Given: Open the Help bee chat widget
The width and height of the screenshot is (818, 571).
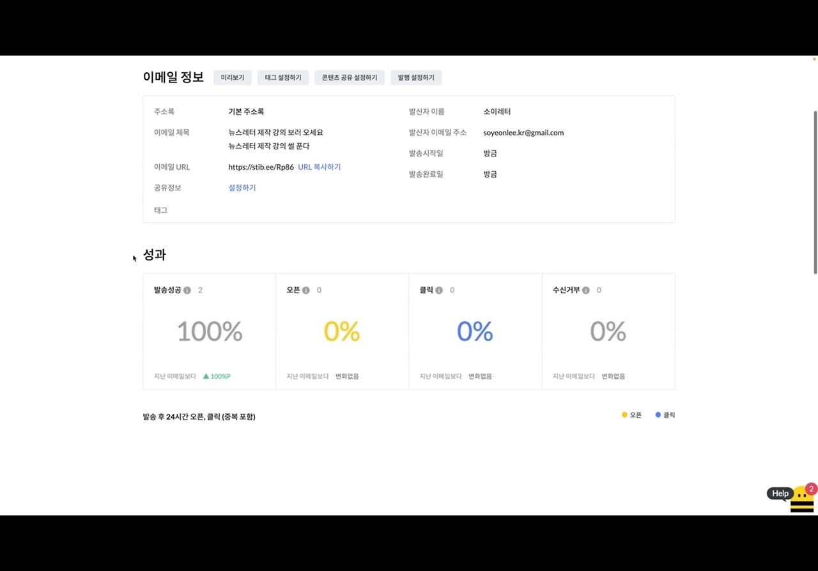Looking at the screenshot, I should point(801,498).
